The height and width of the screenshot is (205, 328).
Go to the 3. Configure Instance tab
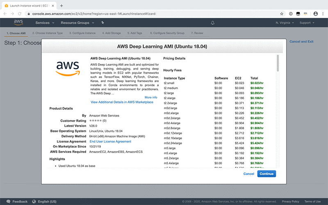coord(82,33)
